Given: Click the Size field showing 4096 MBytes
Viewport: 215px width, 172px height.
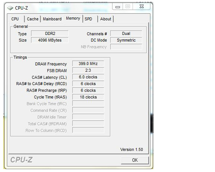Looking at the screenshot, I should pyautogui.click(x=50, y=40).
